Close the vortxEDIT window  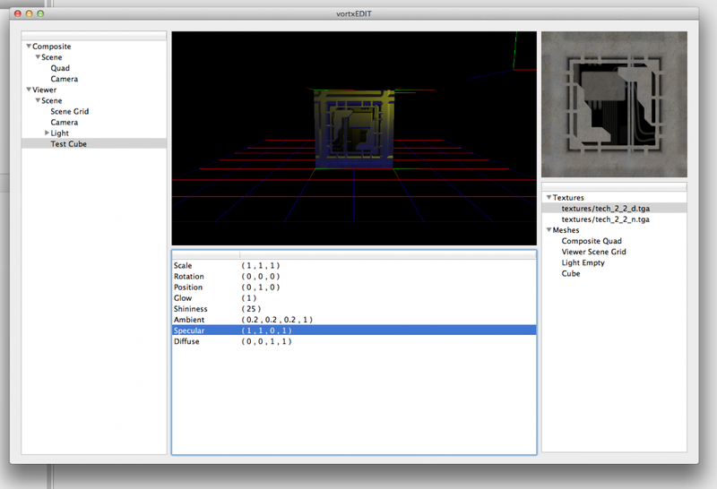[x=18, y=13]
